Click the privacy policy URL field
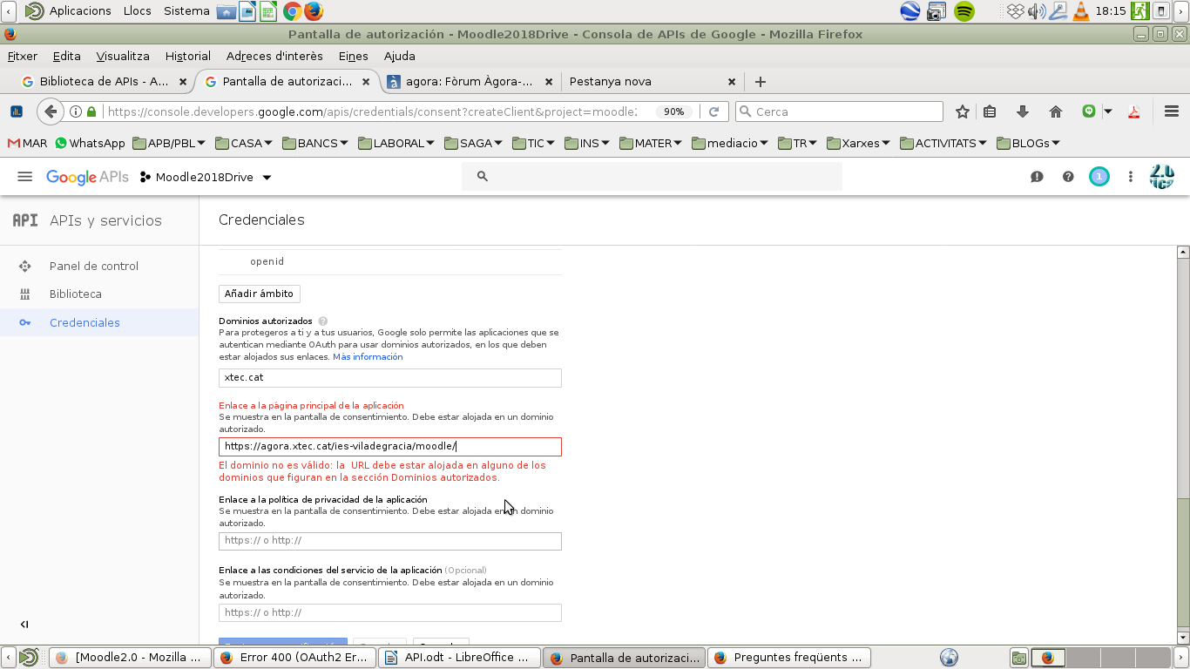Image resolution: width=1190 pixels, height=669 pixels. point(389,541)
